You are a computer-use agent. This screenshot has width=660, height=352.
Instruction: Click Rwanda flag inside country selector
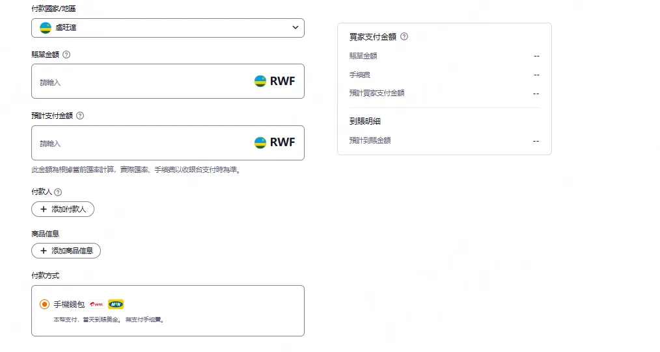pyautogui.click(x=46, y=28)
